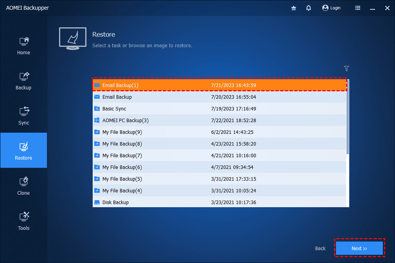Click date 4/7/2021 09:34:54
The height and width of the screenshot is (263, 395).
pos(232,167)
